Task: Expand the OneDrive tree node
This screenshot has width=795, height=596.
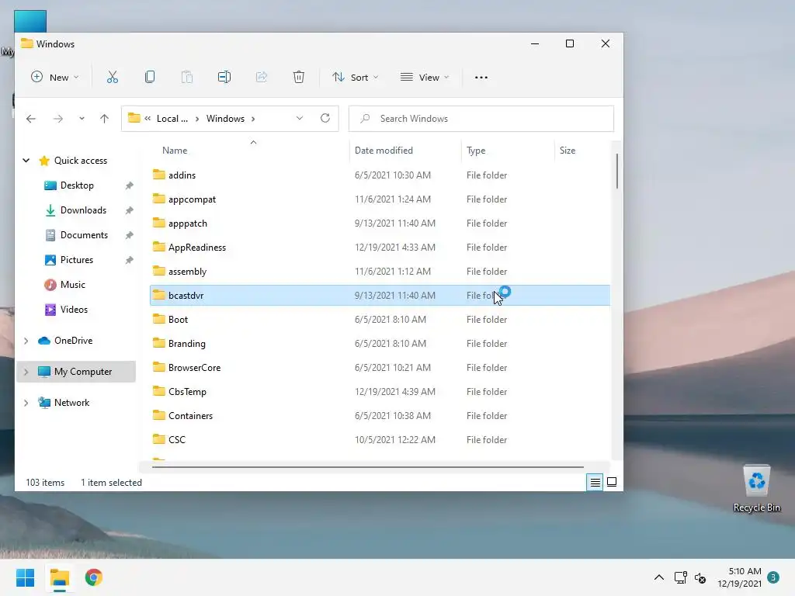Action: pyautogui.click(x=26, y=341)
